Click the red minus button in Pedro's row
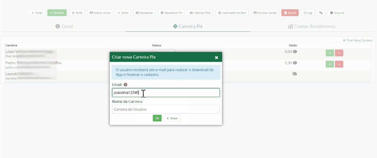 [x=339, y=64]
